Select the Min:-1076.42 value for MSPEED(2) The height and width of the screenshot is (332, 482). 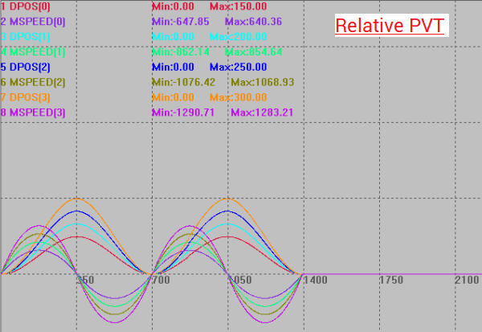(184, 82)
